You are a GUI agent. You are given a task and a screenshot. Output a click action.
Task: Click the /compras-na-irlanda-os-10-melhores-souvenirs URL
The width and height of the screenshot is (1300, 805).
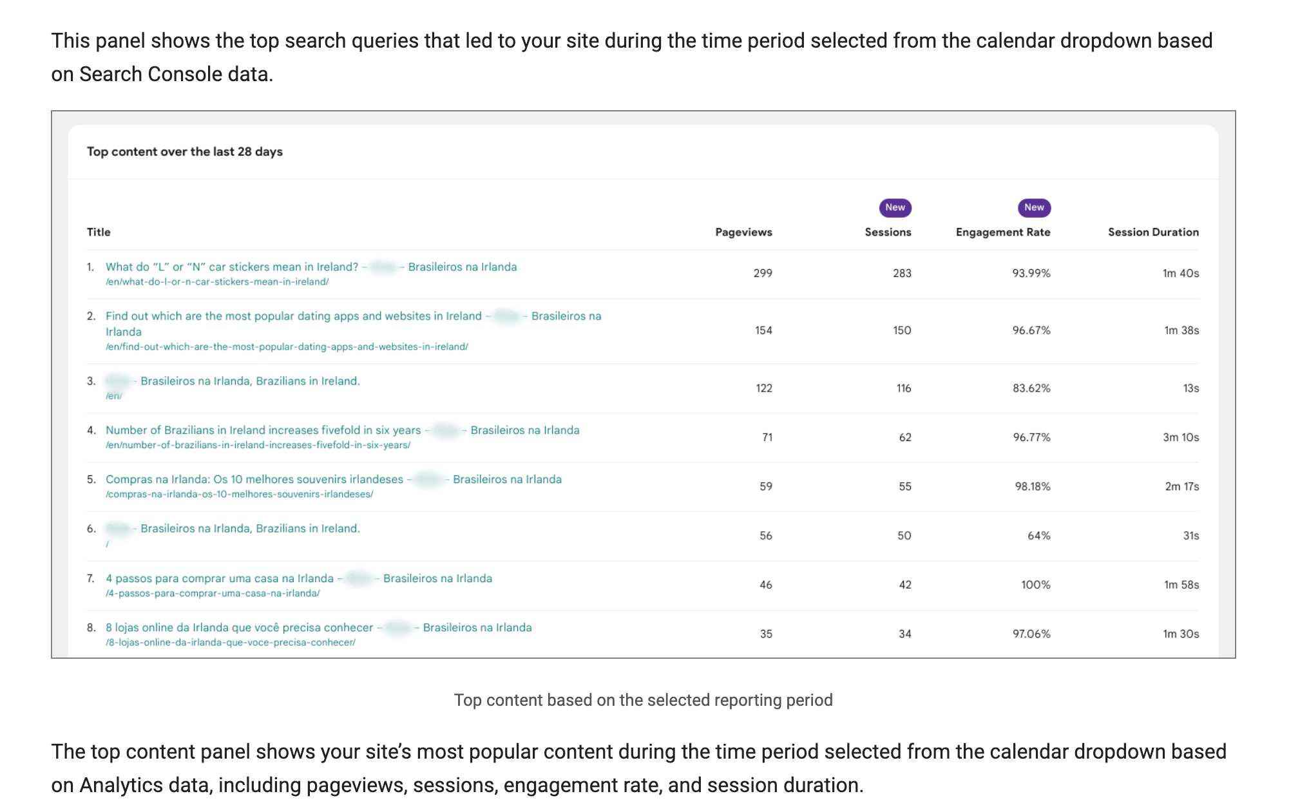(x=239, y=495)
